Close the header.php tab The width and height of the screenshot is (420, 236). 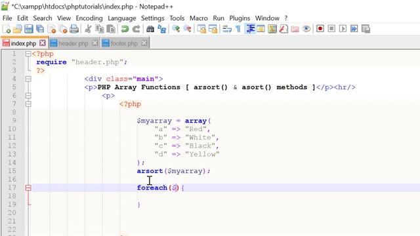click(94, 43)
